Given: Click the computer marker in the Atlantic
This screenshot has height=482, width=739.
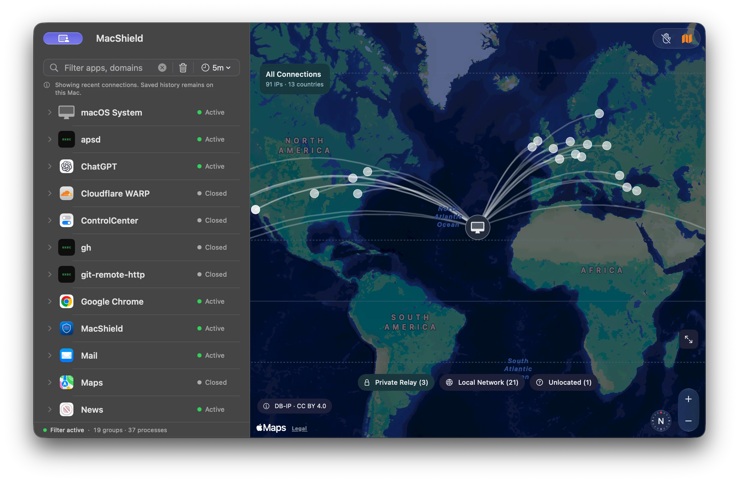Looking at the screenshot, I should pyautogui.click(x=477, y=227).
